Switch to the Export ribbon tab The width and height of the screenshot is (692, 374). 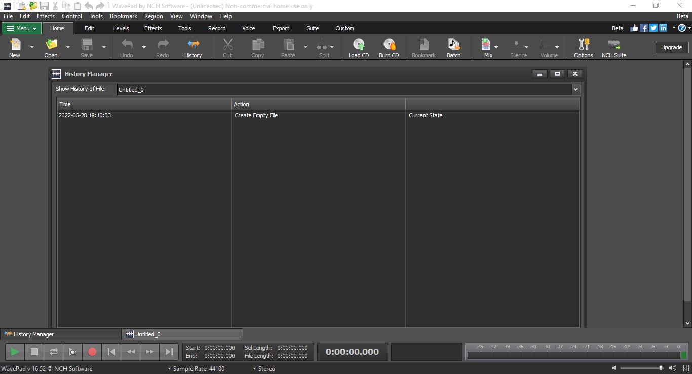281,28
